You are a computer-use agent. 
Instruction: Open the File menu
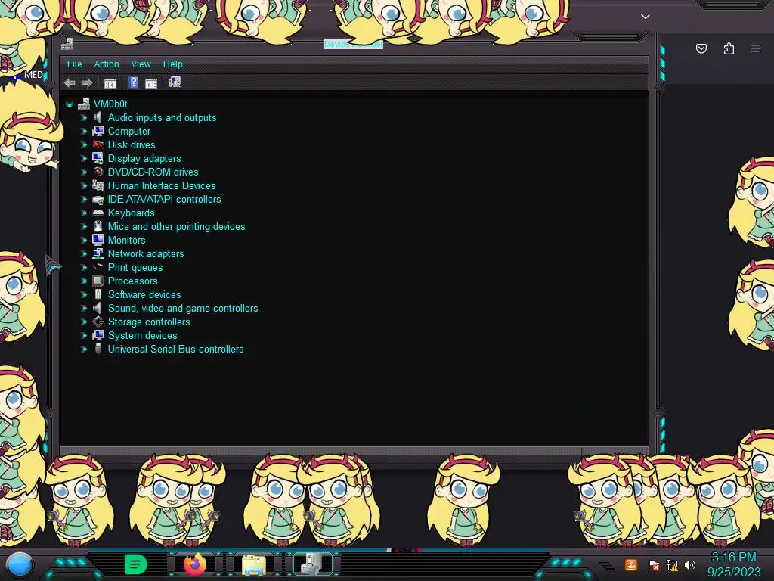coord(75,64)
